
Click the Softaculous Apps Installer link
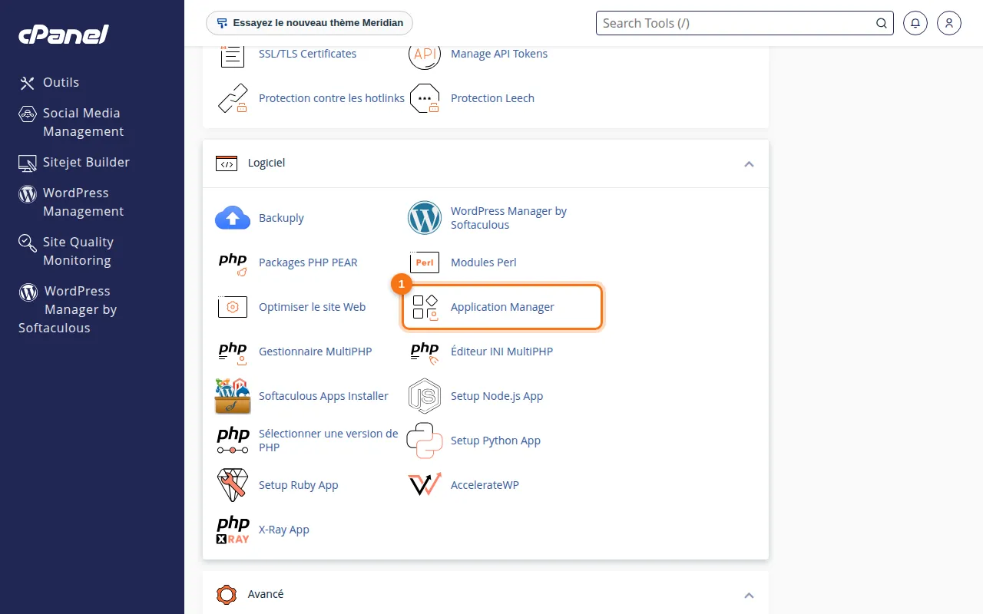coord(323,396)
